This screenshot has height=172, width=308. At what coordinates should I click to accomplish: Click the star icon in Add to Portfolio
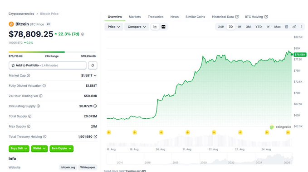(13, 65)
